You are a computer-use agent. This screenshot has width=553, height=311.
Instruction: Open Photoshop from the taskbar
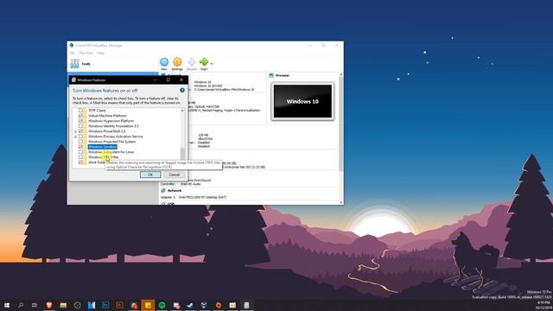105,305
